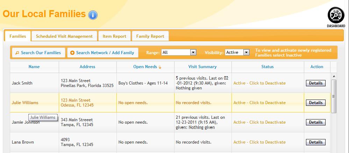Open Details for Lana Brown
The image size is (349, 153).
[316, 142]
